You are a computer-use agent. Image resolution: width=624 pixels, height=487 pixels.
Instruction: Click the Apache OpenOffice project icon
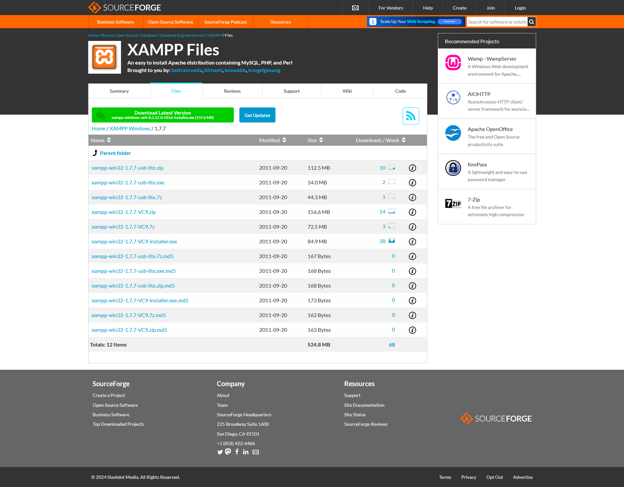(x=453, y=133)
